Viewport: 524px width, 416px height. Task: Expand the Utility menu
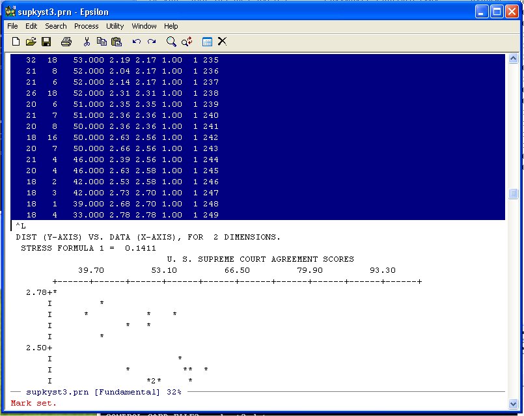click(115, 26)
